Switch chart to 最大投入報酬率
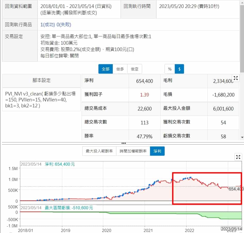The width and height of the screenshot is (244, 233). coord(99,151)
